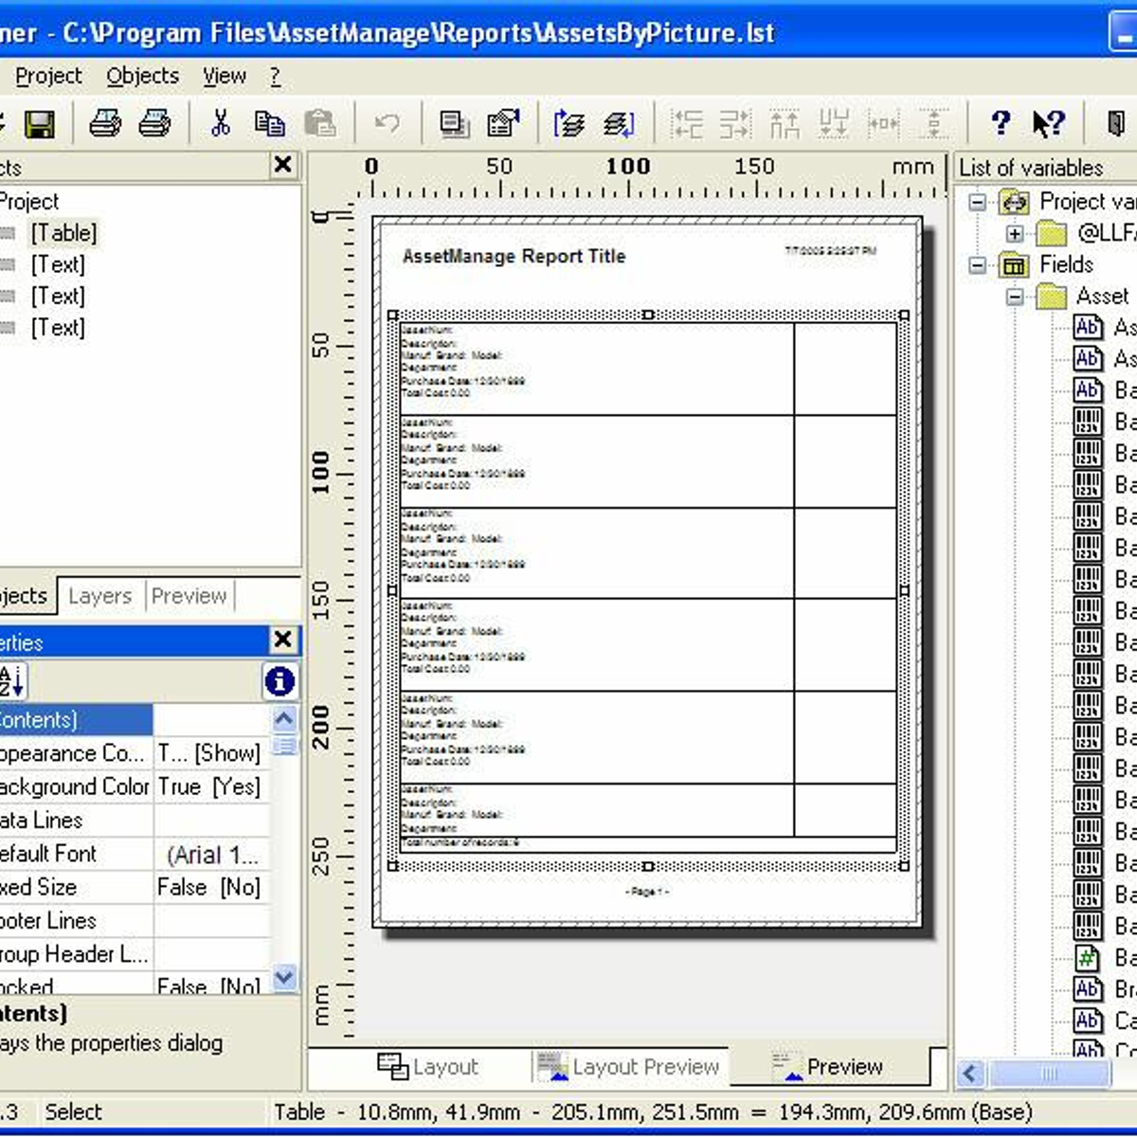Open the Objects menu
This screenshot has width=1137, height=1137.
pos(142,76)
